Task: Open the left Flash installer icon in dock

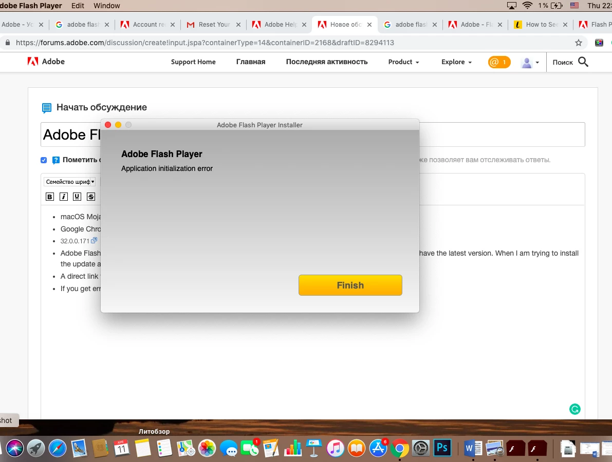Action: [515, 448]
